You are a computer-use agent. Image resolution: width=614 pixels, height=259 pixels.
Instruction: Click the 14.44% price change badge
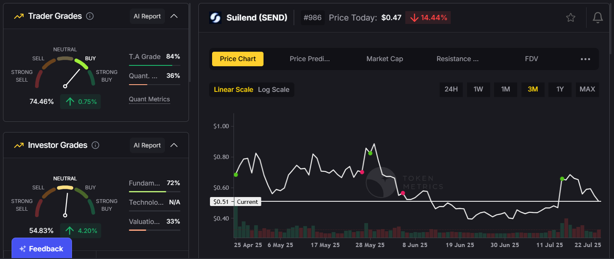[428, 18]
